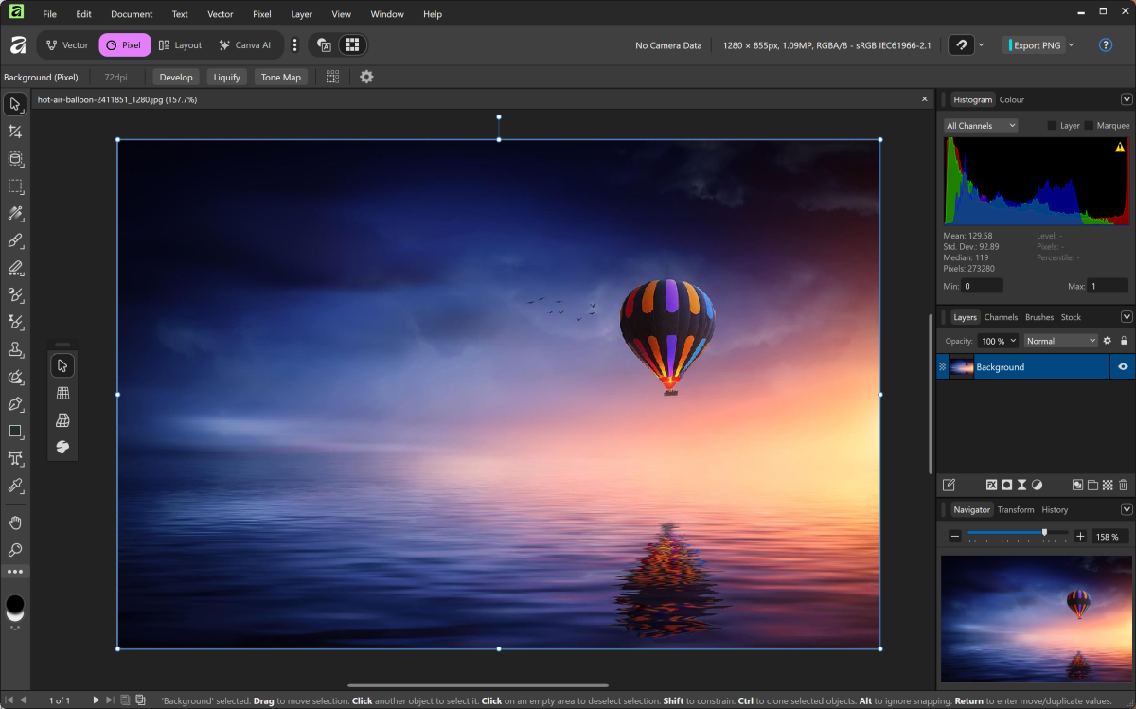Click the Navigator zoom slider handle

tap(1044, 533)
